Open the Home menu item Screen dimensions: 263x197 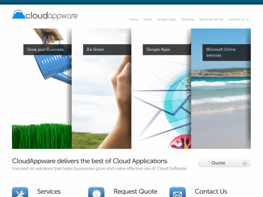click(134, 20)
